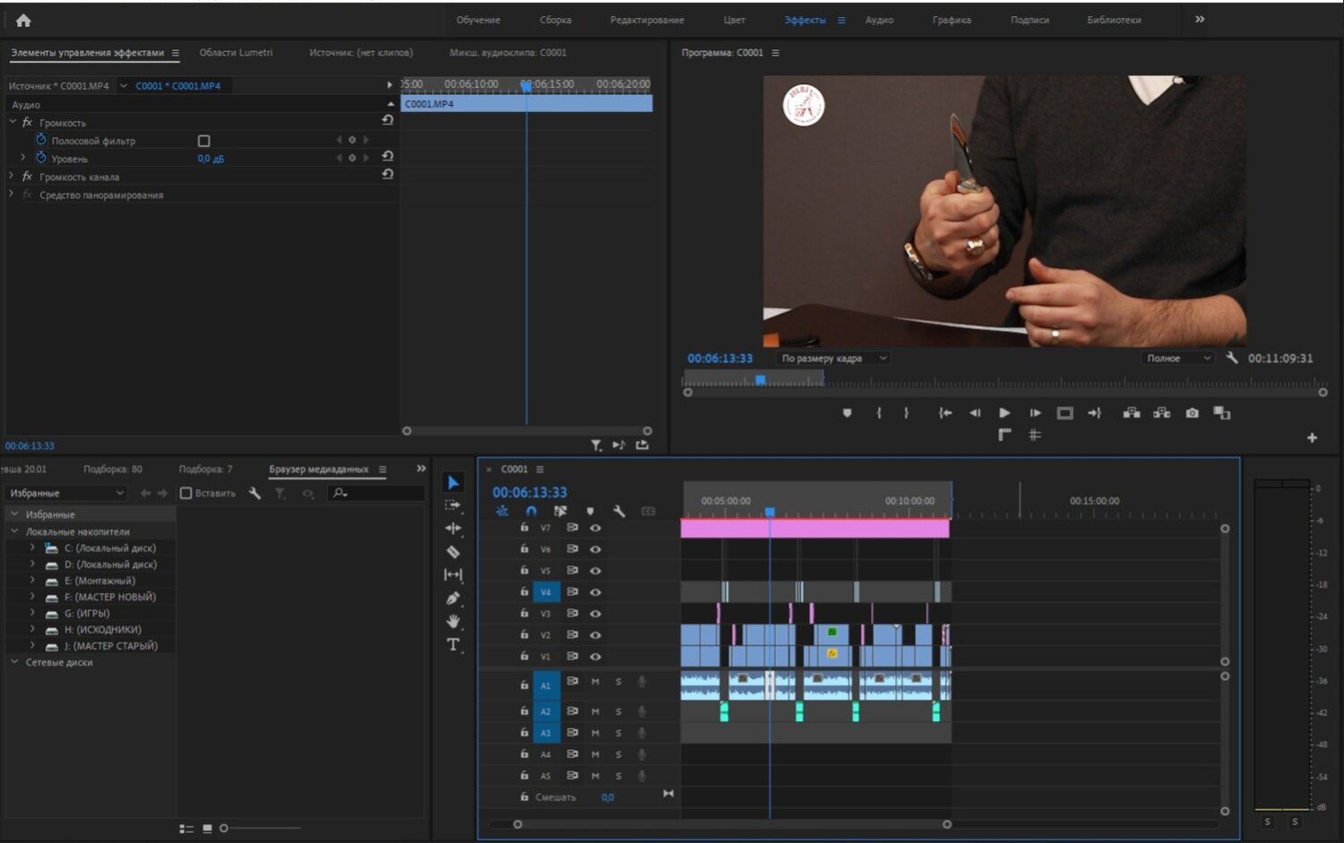Switch to Обучение workspace

[478, 20]
